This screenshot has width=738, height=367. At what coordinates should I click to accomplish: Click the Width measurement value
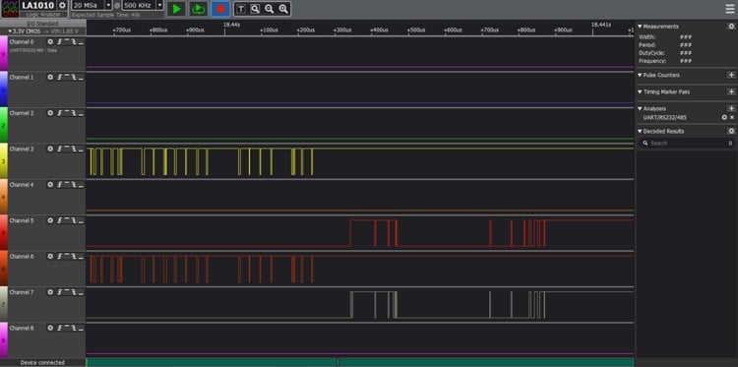point(686,37)
